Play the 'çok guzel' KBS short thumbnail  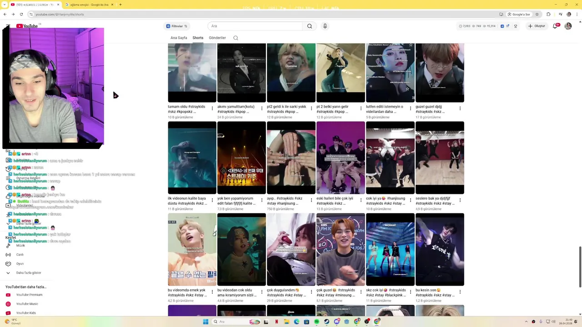pos(341,249)
